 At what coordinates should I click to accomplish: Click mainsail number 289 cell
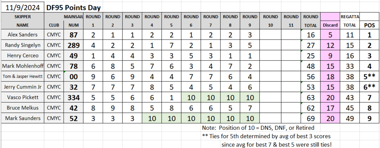[x=73, y=45]
